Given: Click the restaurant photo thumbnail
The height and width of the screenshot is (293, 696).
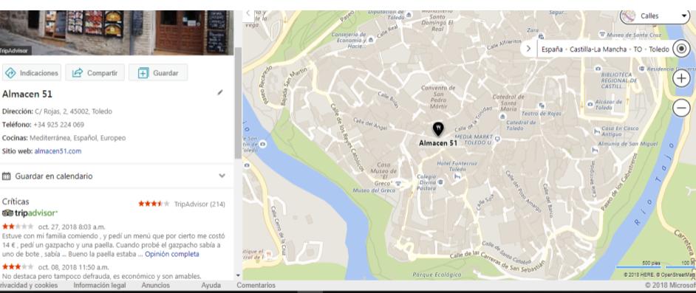Looking at the screenshot, I should click(x=117, y=32).
